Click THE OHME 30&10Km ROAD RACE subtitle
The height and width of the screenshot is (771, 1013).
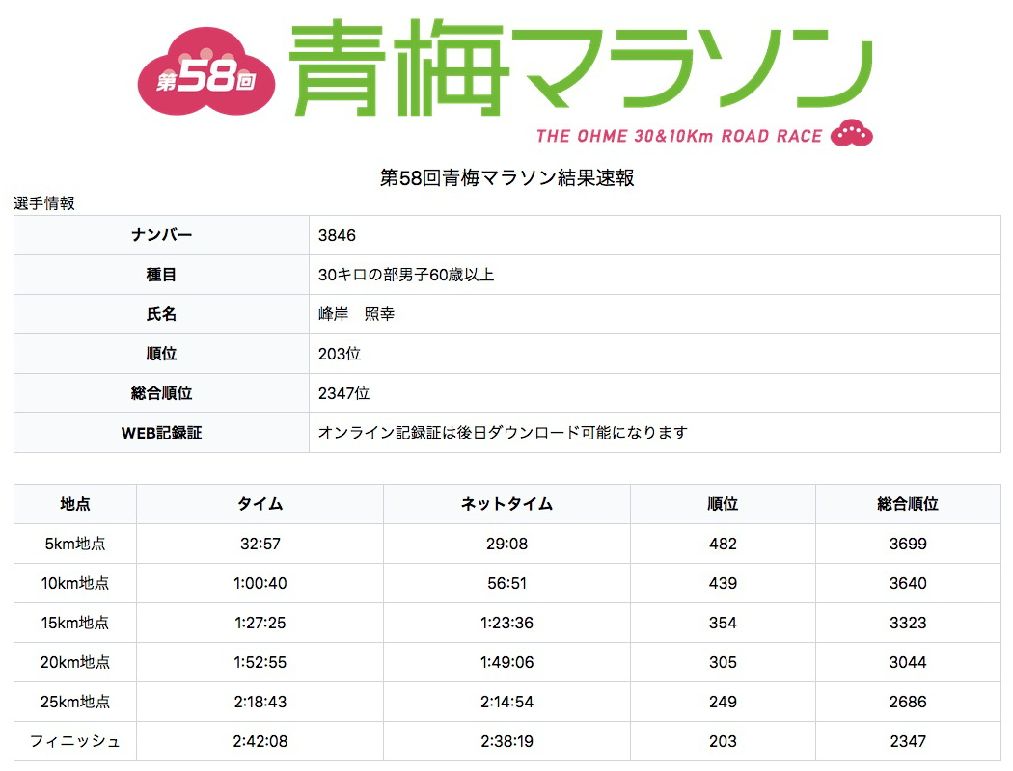point(678,136)
